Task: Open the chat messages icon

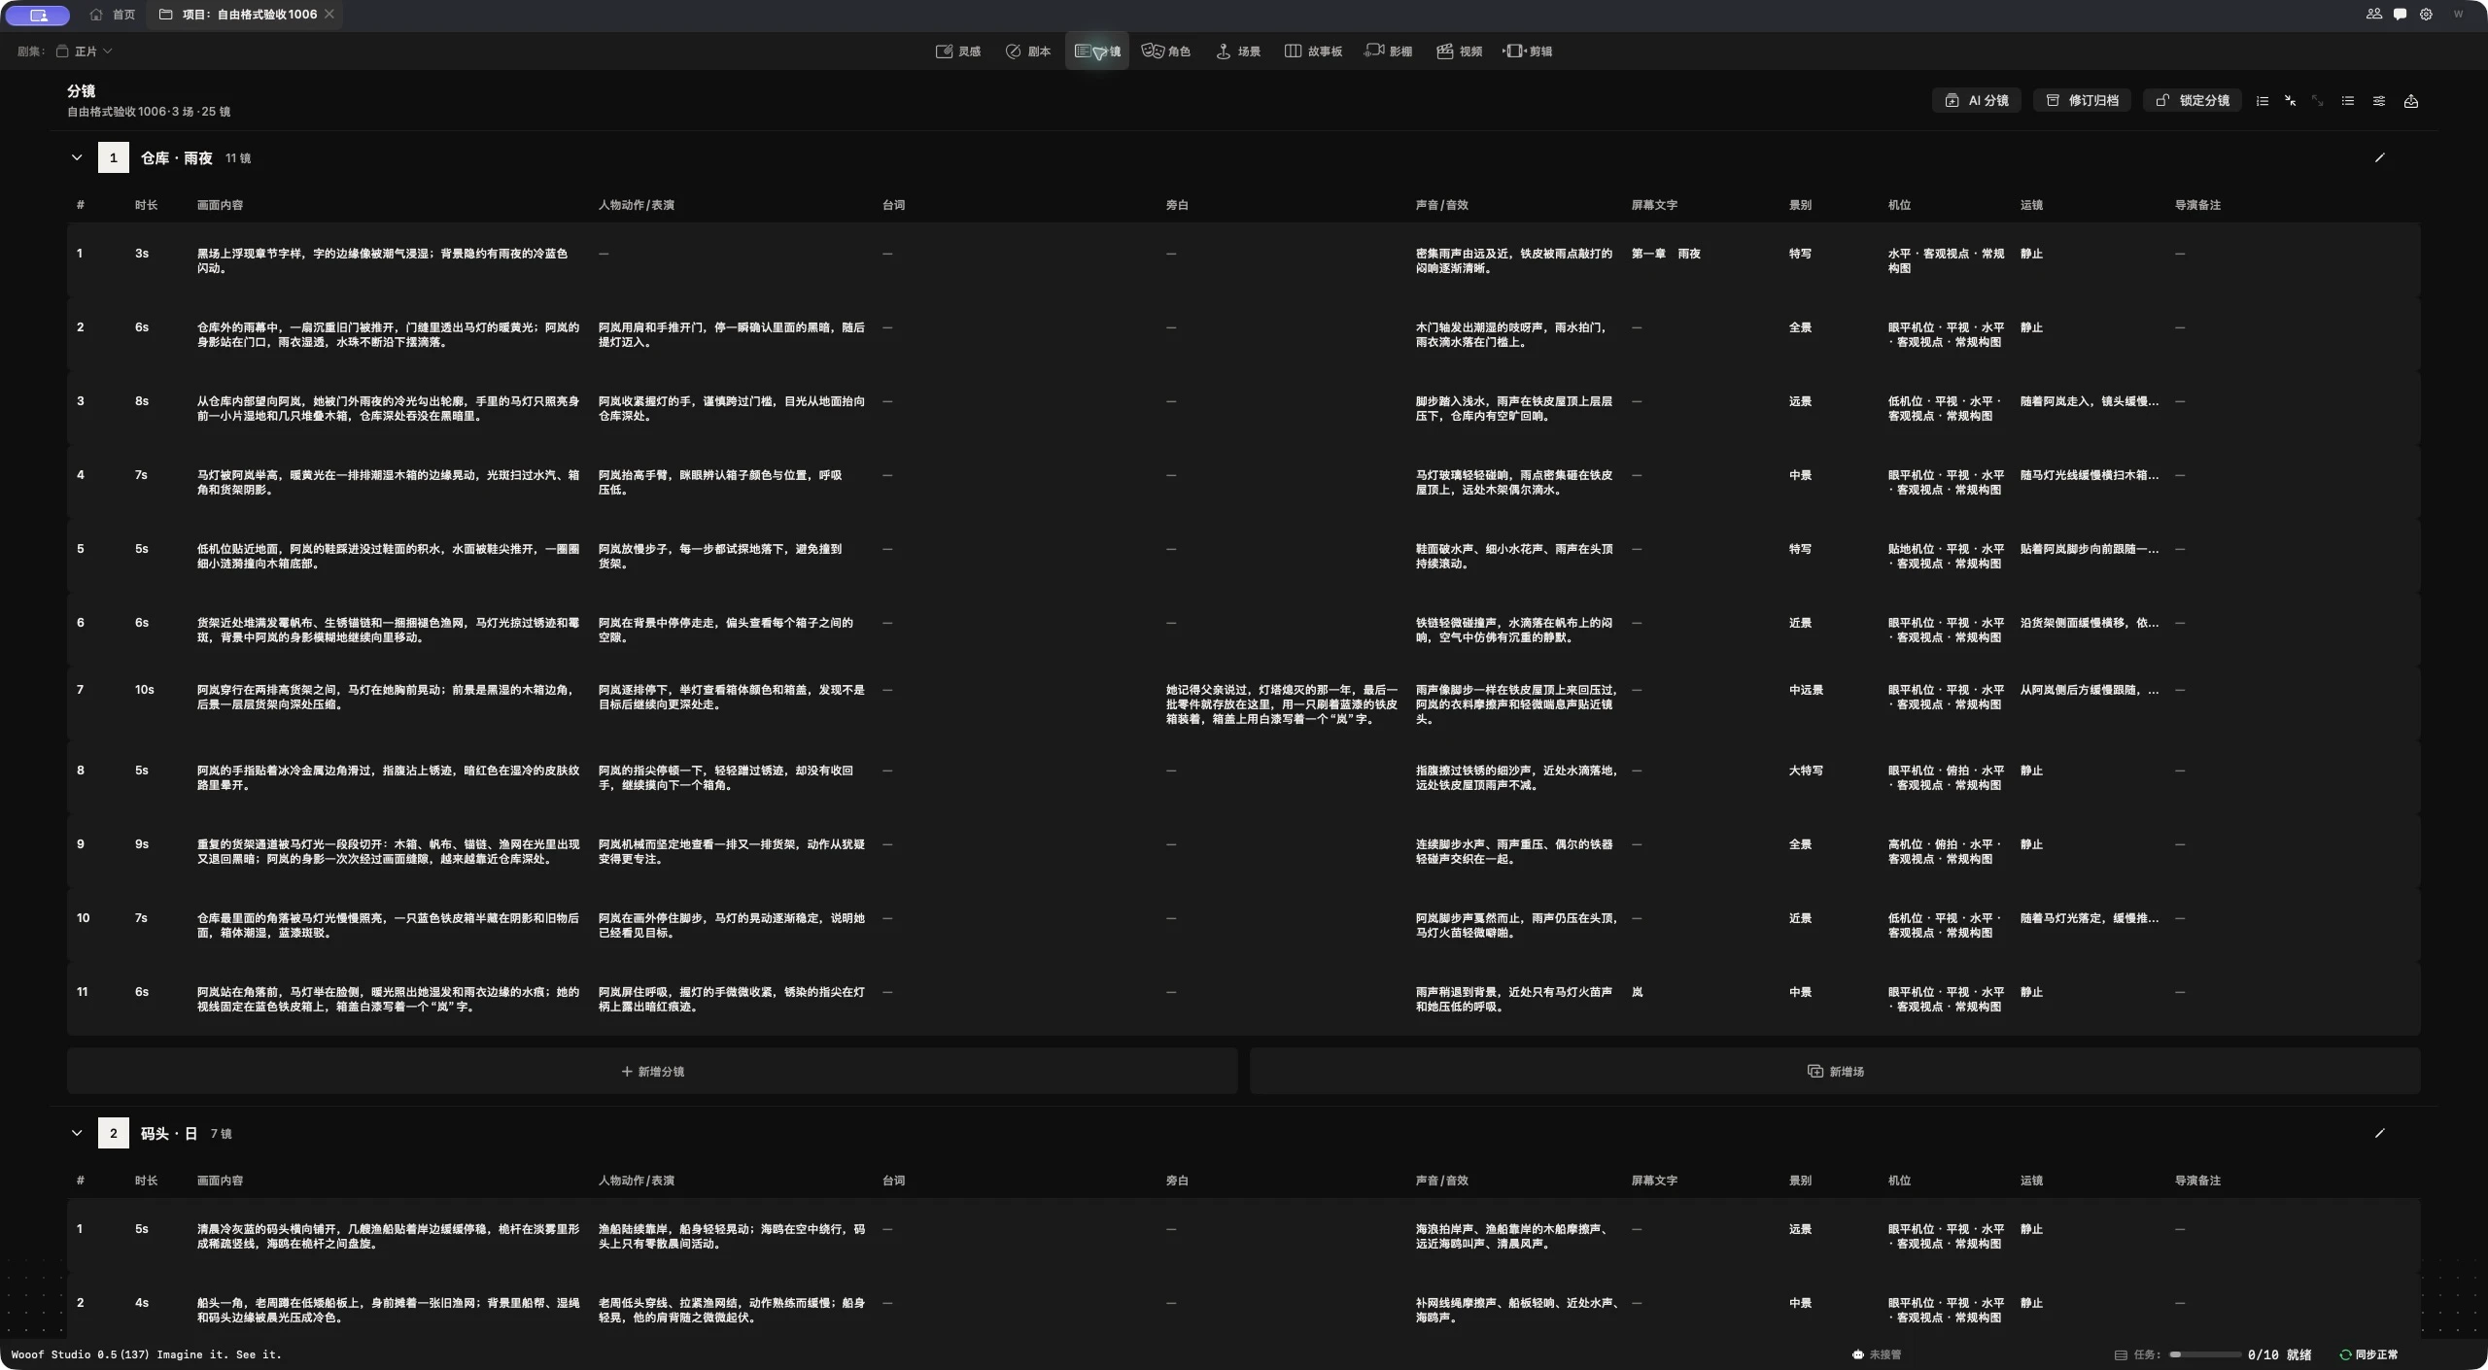Action: click(x=2401, y=15)
